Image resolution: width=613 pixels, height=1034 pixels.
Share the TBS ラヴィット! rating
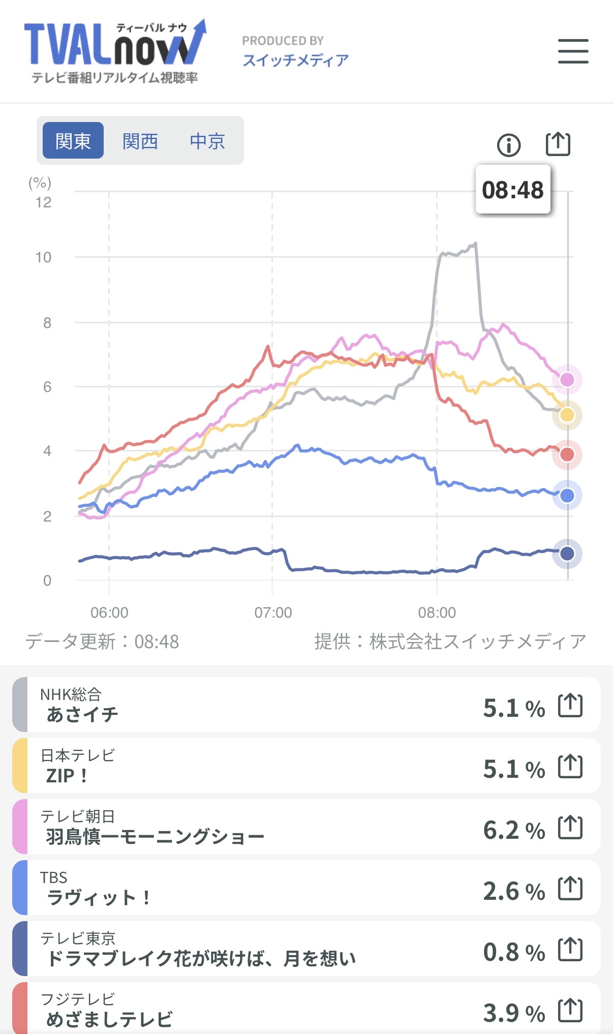pos(570,889)
